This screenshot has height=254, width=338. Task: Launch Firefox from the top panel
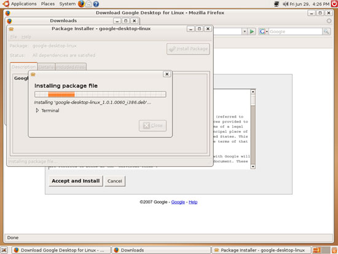click(x=81, y=4)
